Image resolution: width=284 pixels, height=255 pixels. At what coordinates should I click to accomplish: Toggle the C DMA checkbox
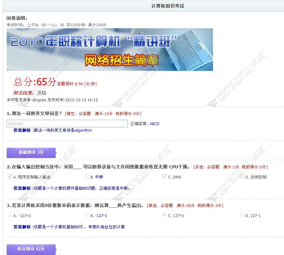[x=164, y=176]
